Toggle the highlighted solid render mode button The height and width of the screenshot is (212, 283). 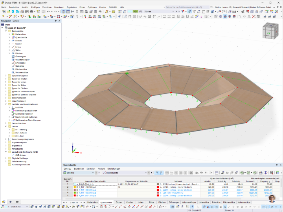point(225,16)
